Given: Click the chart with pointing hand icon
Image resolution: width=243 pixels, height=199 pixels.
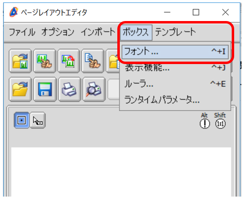Looking at the screenshot, I should coord(45,61).
